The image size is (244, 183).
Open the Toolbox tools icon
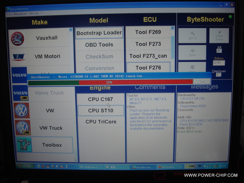(24, 145)
